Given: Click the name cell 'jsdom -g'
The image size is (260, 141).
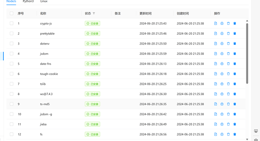Looking at the screenshot, I should (x=46, y=114).
